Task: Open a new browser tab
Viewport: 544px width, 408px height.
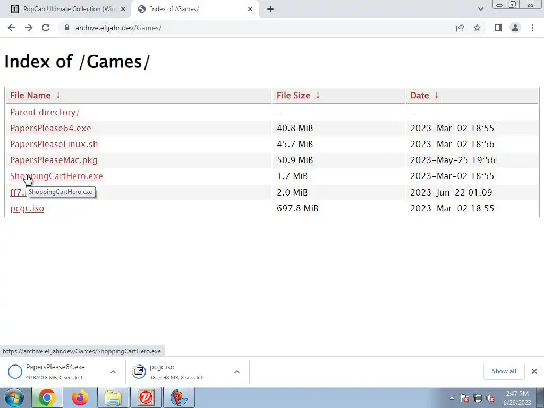Action: [x=270, y=10]
